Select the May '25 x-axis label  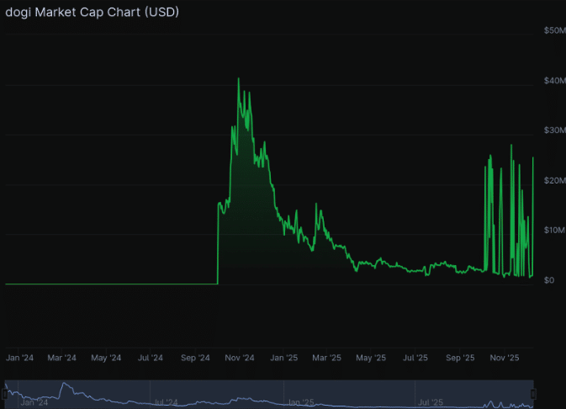click(371, 358)
